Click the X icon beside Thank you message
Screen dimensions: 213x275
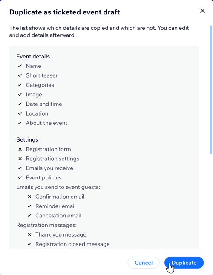(x=29, y=234)
